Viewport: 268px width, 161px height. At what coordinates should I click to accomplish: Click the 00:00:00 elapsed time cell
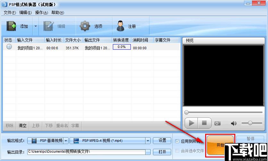coord(140,48)
